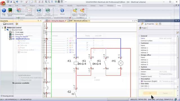Collapse the Design office section
180x101 pixels.
click(x=139, y=55)
